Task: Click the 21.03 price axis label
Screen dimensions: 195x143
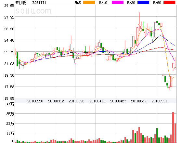Action: 9,64
